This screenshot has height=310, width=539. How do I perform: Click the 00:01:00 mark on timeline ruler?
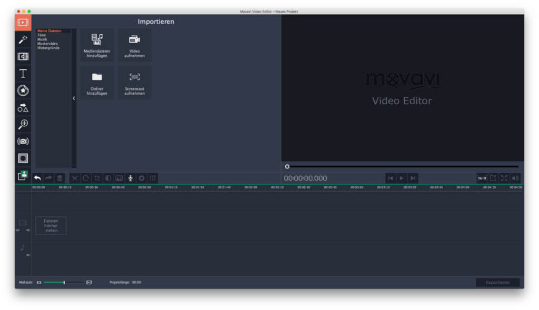tap(144, 188)
